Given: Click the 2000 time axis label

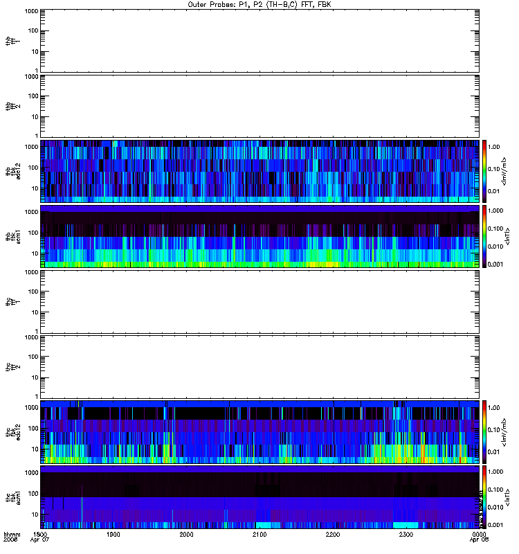Looking at the screenshot, I should [186, 534].
